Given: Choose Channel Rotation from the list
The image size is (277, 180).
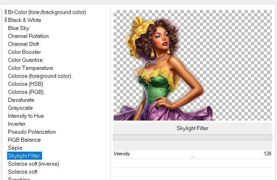Looking at the screenshot, I should (28, 36).
